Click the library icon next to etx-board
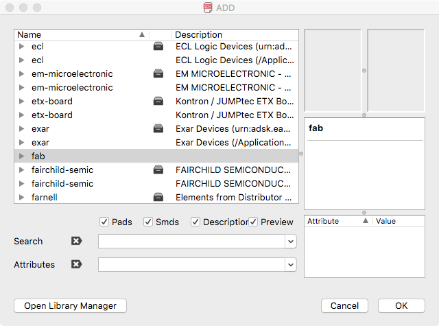Screen dimensions: 439x326 pos(158,102)
